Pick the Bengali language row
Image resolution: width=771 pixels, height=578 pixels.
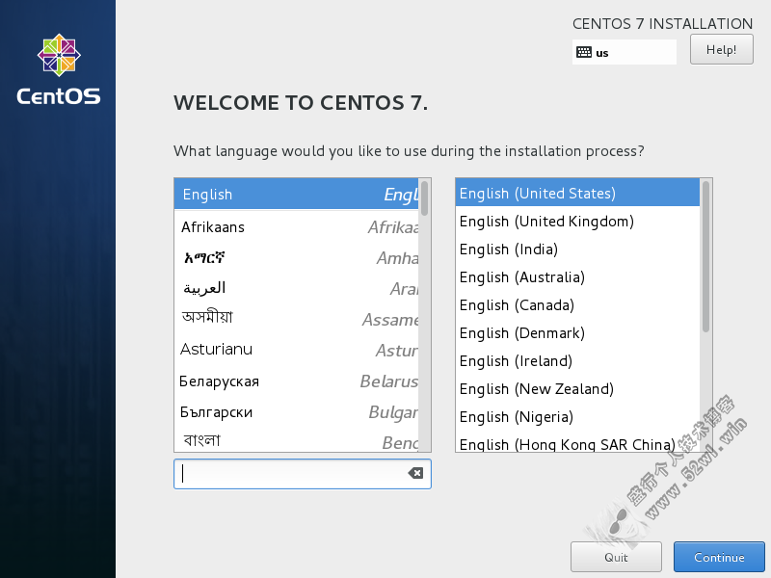click(297, 440)
